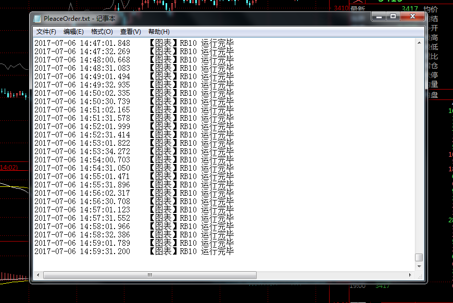Open the 查看(V) menu
453x303 pixels.
[130, 32]
